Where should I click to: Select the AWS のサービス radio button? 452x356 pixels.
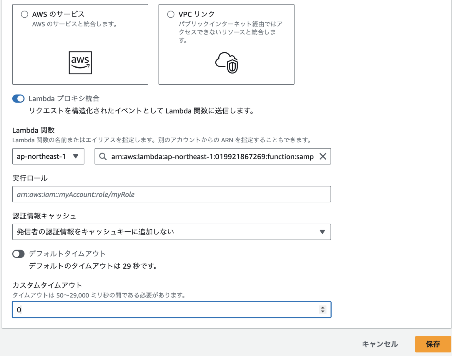[24, 14]
